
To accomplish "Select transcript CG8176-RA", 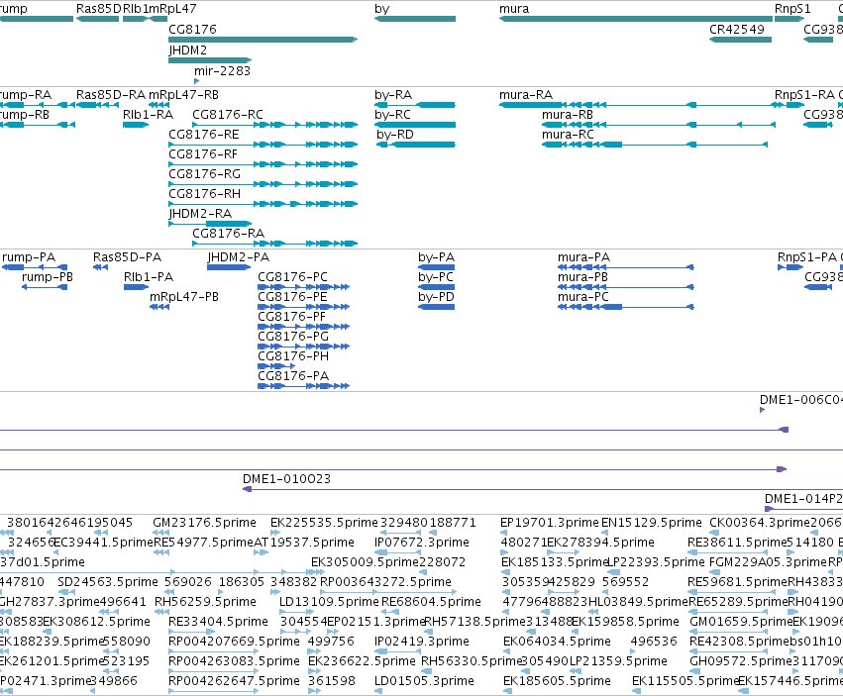I will click(274, 244).
